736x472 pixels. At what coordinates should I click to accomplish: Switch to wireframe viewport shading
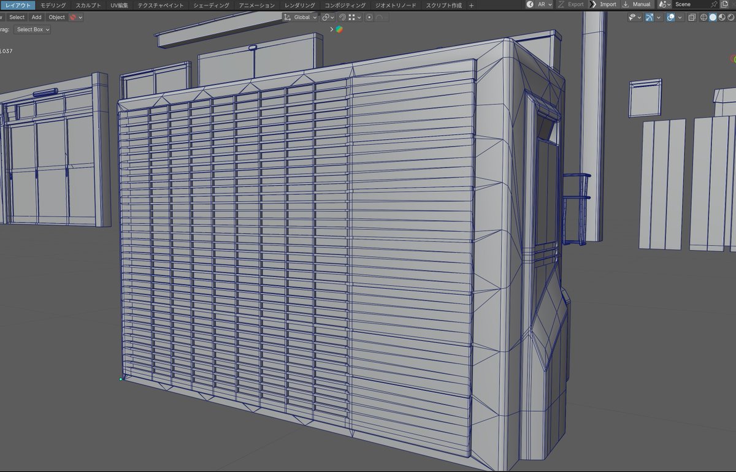703,17
